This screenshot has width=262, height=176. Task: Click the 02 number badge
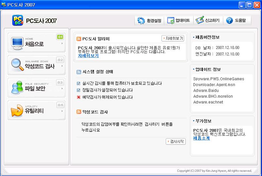60,60
